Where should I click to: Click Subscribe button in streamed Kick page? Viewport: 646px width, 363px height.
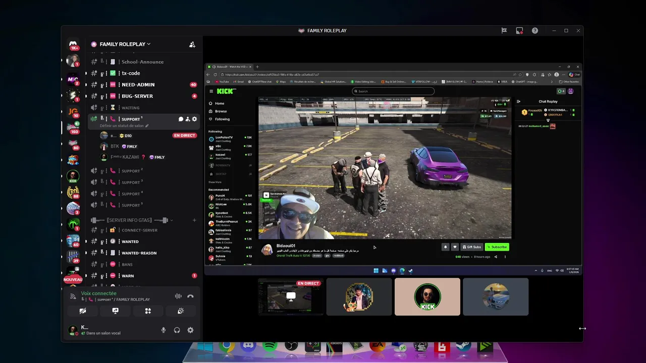point(497,247)
